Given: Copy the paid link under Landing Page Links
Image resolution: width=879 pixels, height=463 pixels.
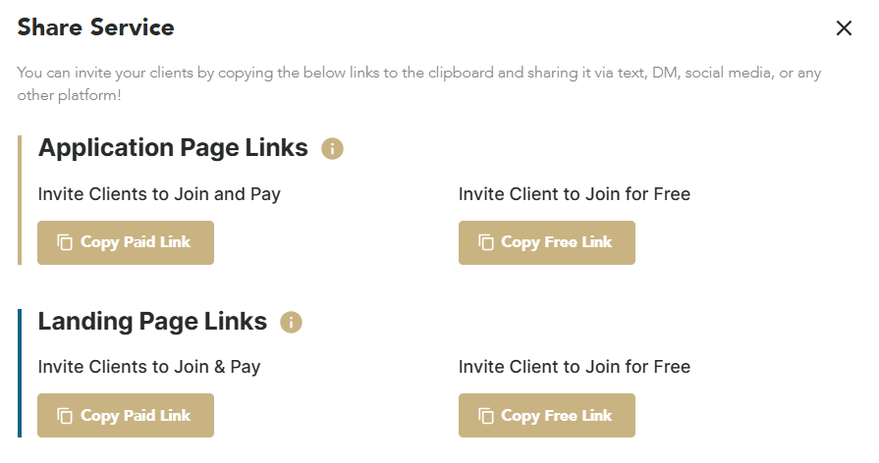Looking at the screenshot, I should coord(126,415).
